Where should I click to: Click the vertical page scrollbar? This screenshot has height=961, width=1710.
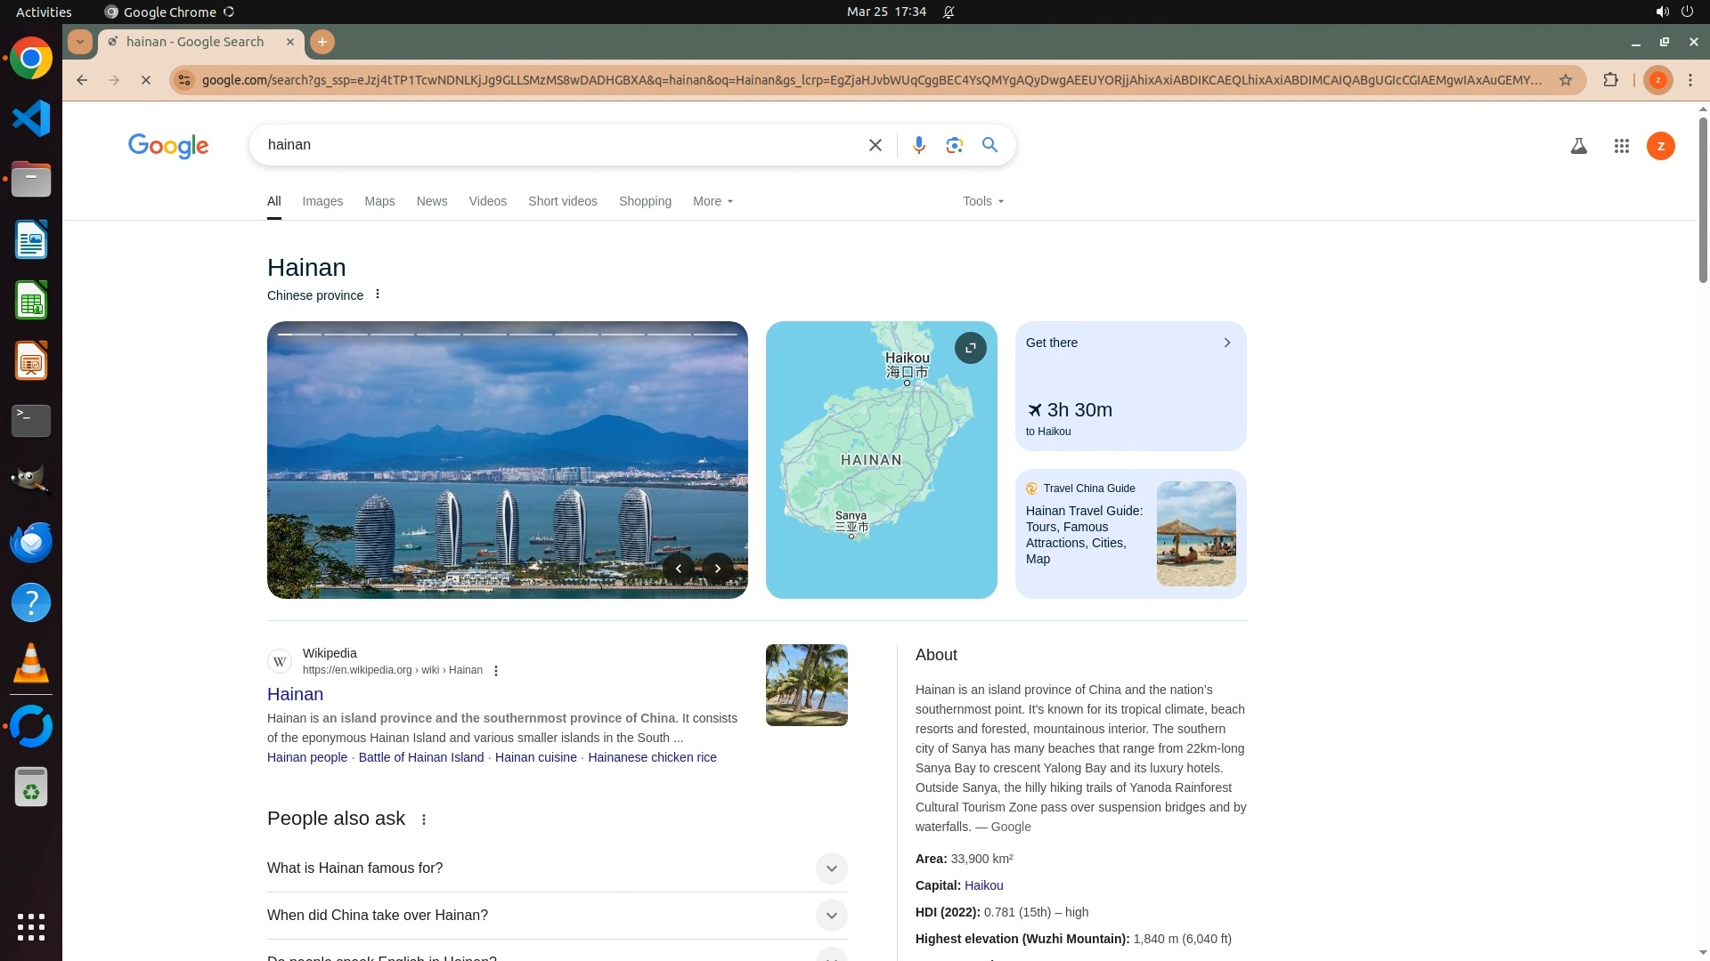tap(1703, 200)
